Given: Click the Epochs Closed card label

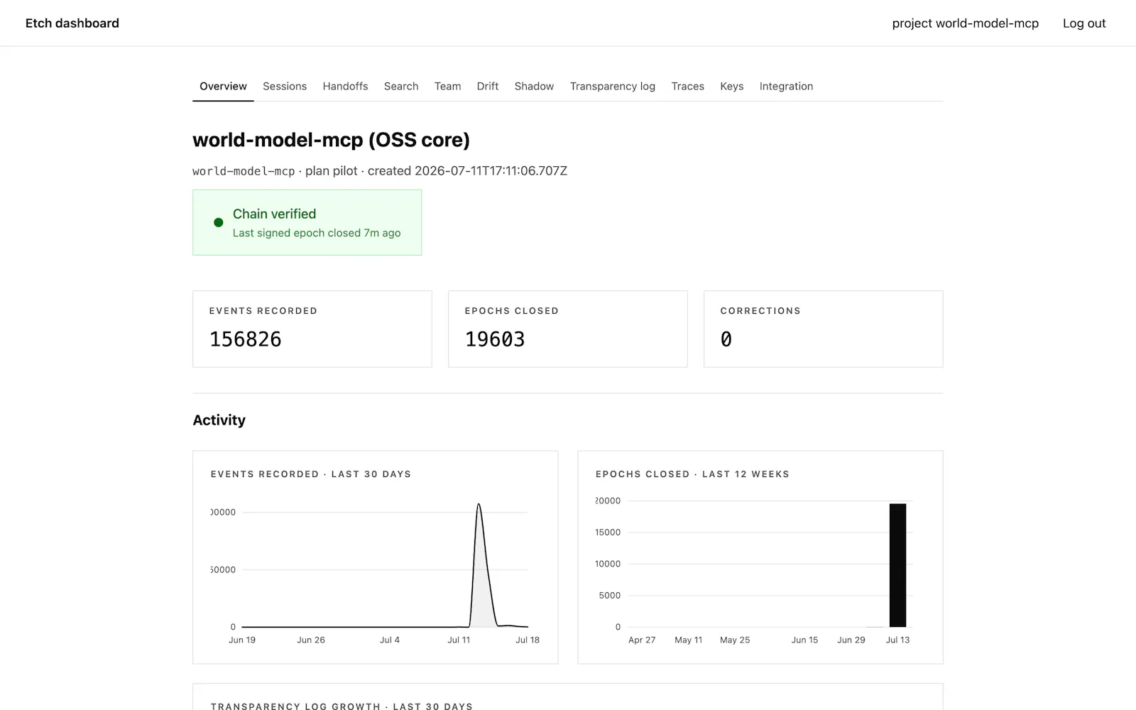Looking at the screenshot, I should click(x=512, y=311).
